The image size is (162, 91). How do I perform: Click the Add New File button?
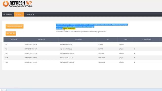11,33
